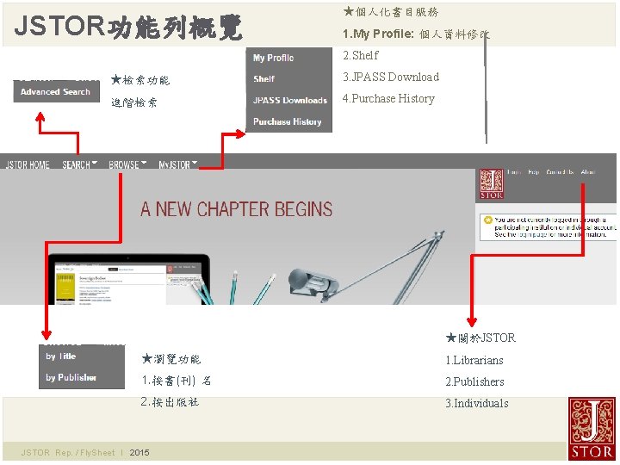Choose Shelf from the MyJSTOR menu
Image resolution: width=620 pixels, height=465 pixels.
(x=264, y=79)
